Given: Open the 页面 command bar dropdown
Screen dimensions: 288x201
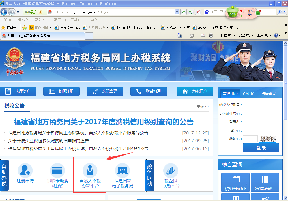Looking at the screenshot, I should click(228, 35).
